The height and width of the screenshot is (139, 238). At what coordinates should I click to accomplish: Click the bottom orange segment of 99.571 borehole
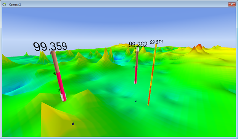(149, 97)
